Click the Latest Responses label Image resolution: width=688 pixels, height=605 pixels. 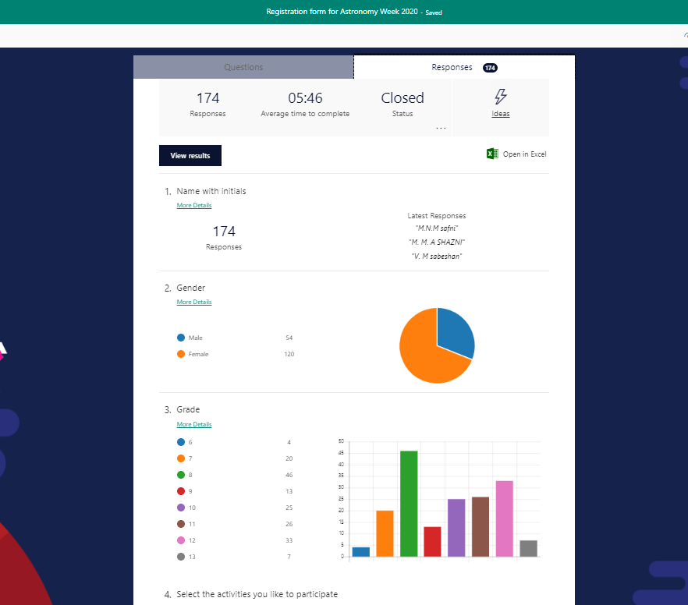coord(437,216)
